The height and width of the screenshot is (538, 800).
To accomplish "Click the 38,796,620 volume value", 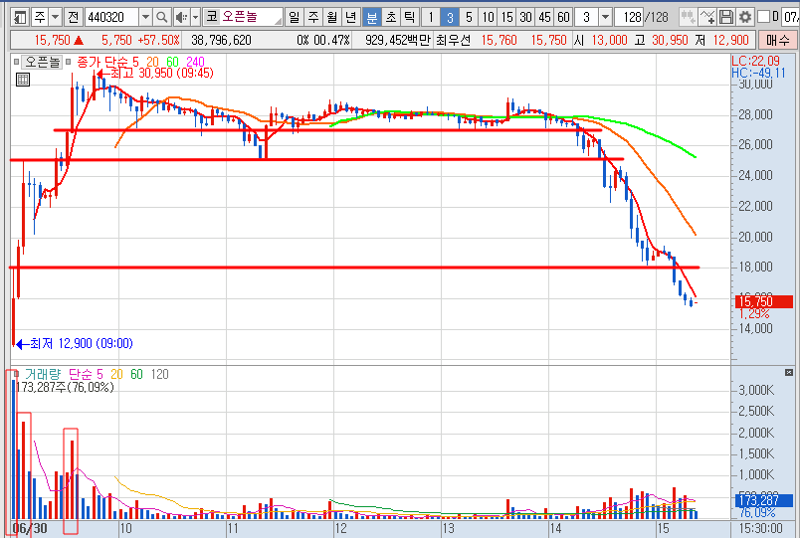I will point(221,40).
